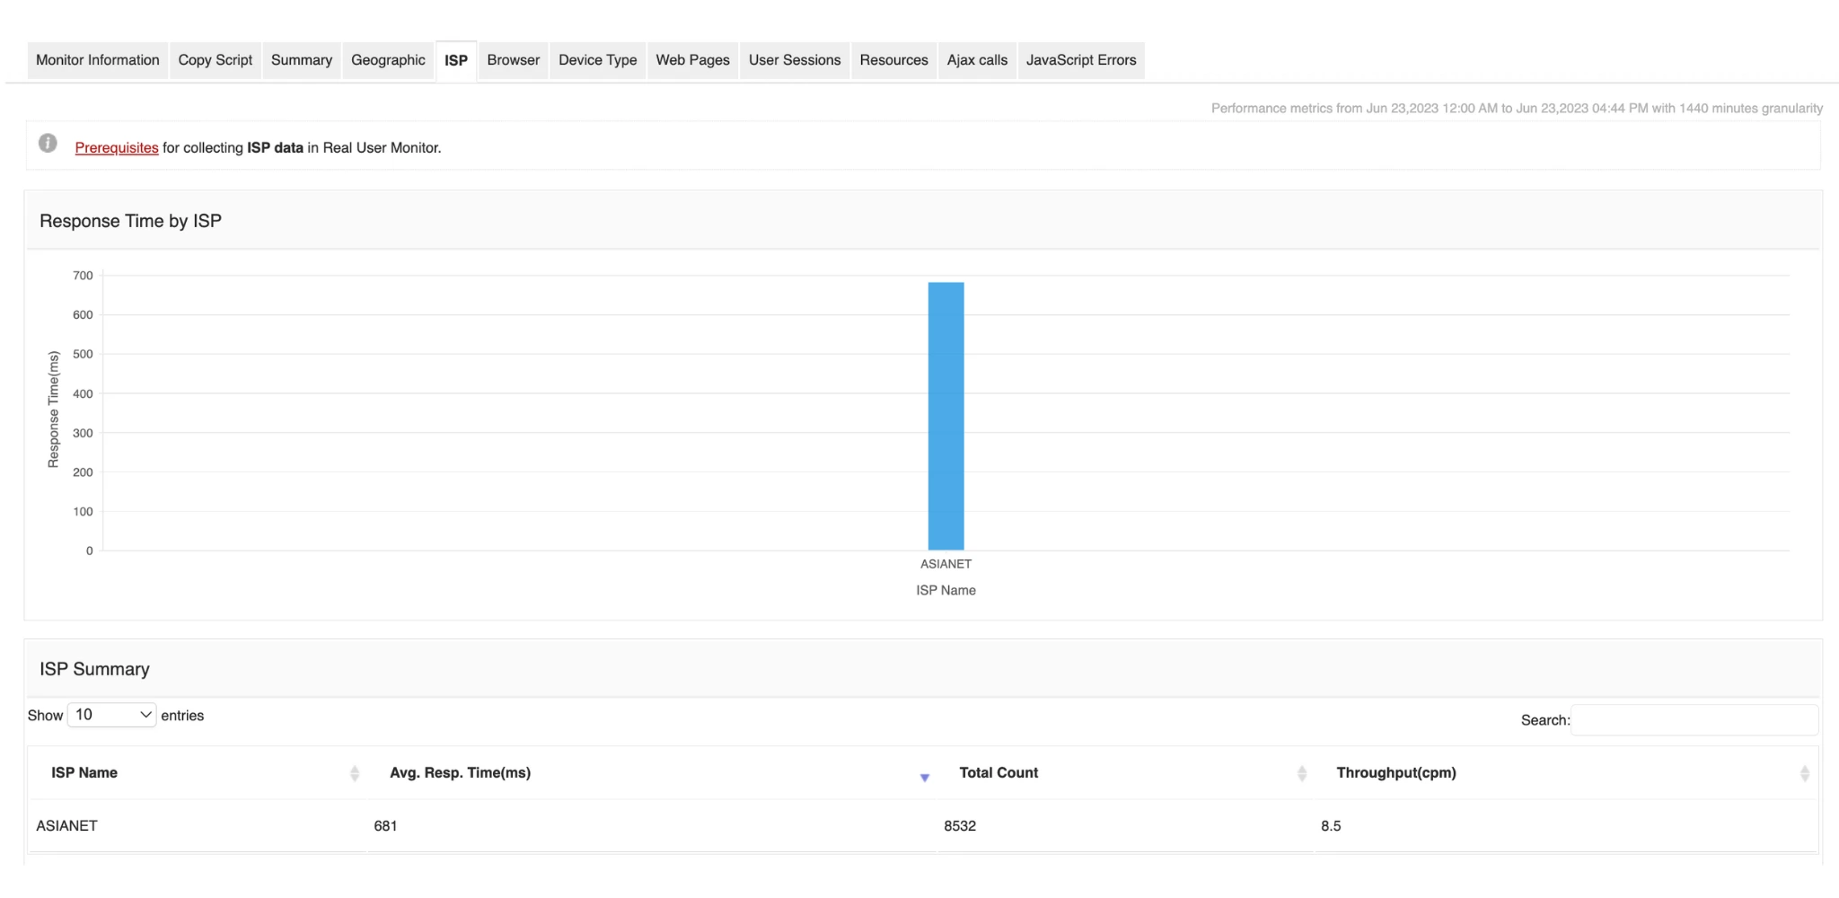The height and width of the screenshot is (898, 1839).
Task: Sort table by Throughput(cpm) arrows
Action: click(x=1805, y=774)
